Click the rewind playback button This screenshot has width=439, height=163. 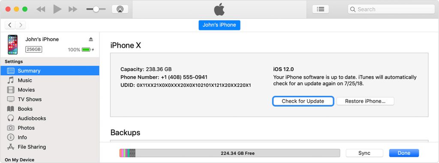[x=41, y=9]
